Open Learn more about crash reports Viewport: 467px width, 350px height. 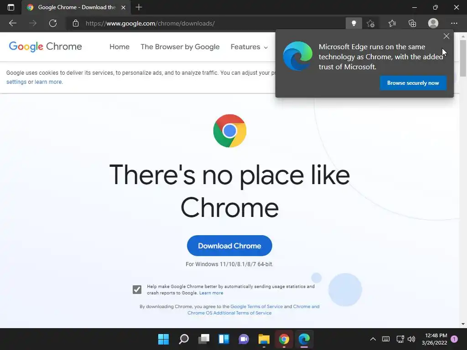click(x=211, y=293)
